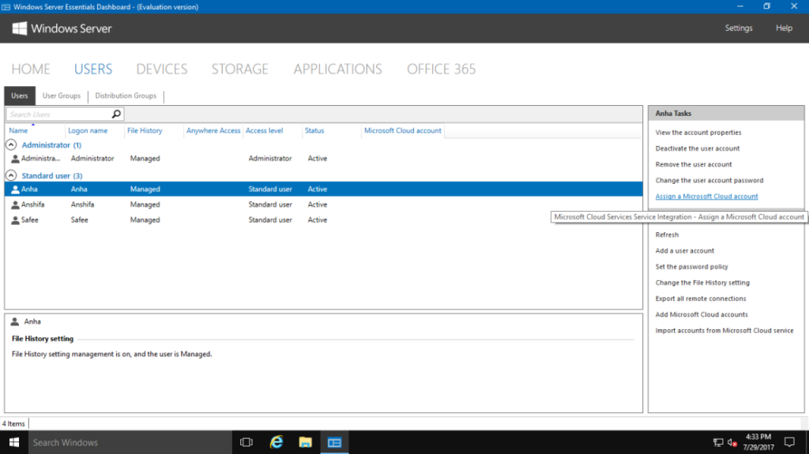Click the dashboard title bar app icon
The height and width of the screenshot is (454, 809).
[6, 6]
